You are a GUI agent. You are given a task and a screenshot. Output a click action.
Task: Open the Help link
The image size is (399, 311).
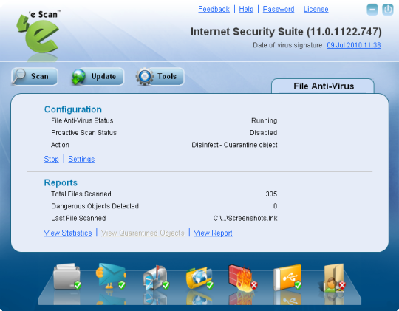(246, 9)
